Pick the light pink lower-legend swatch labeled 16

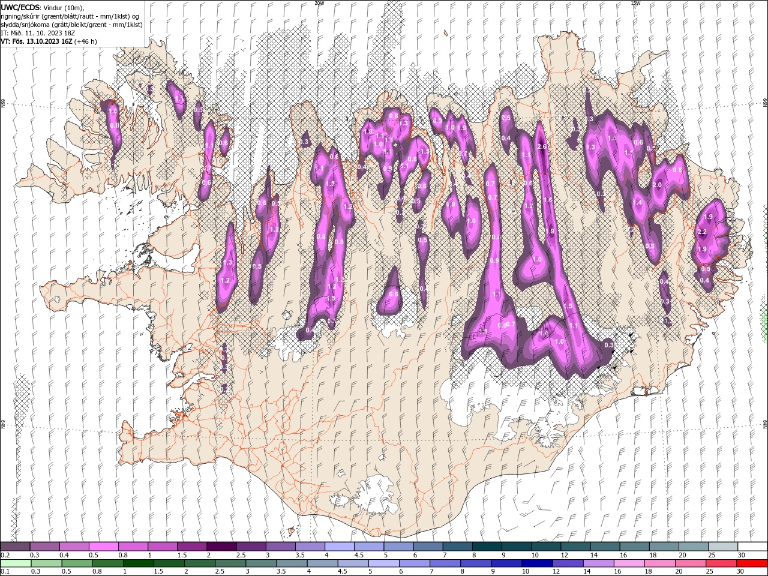pyautogui.click(x=628, y=563)
